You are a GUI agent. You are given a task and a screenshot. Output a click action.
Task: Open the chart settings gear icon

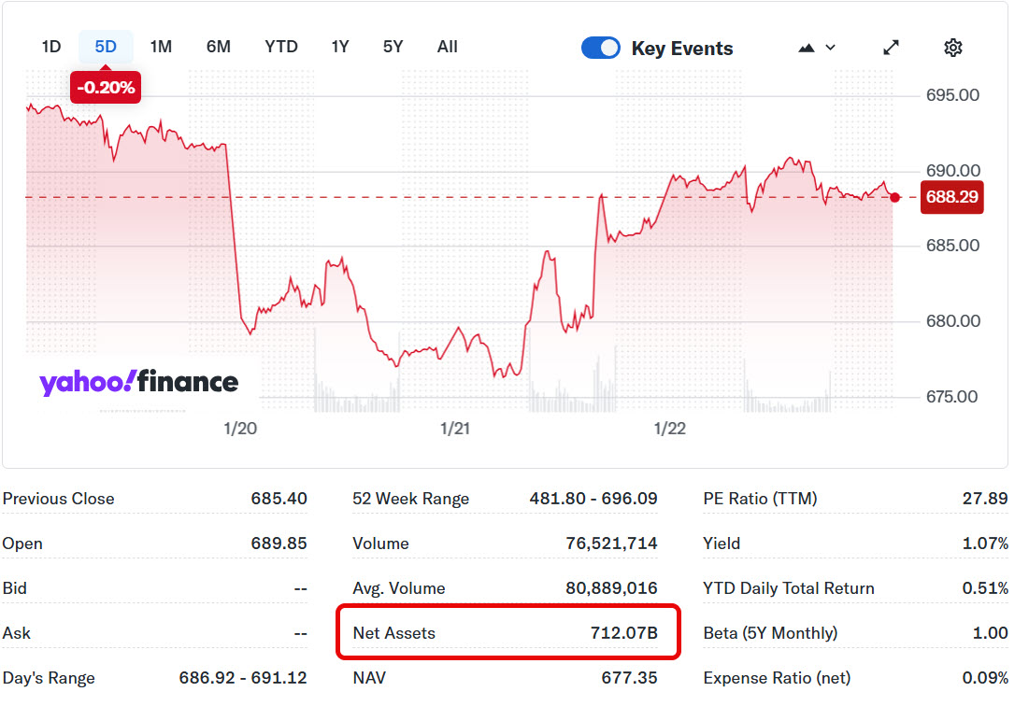click(x=952, y=48)
